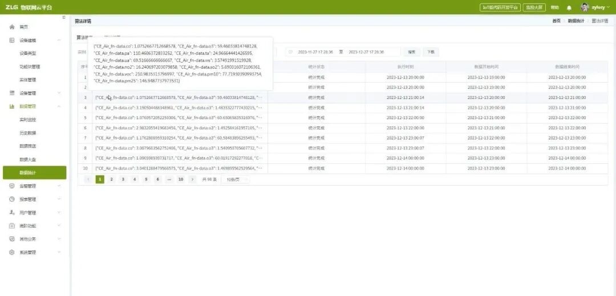Select the highlighted 数据统计 sidebar item
This screenshot has width=616, height=296.
point(35,172)
